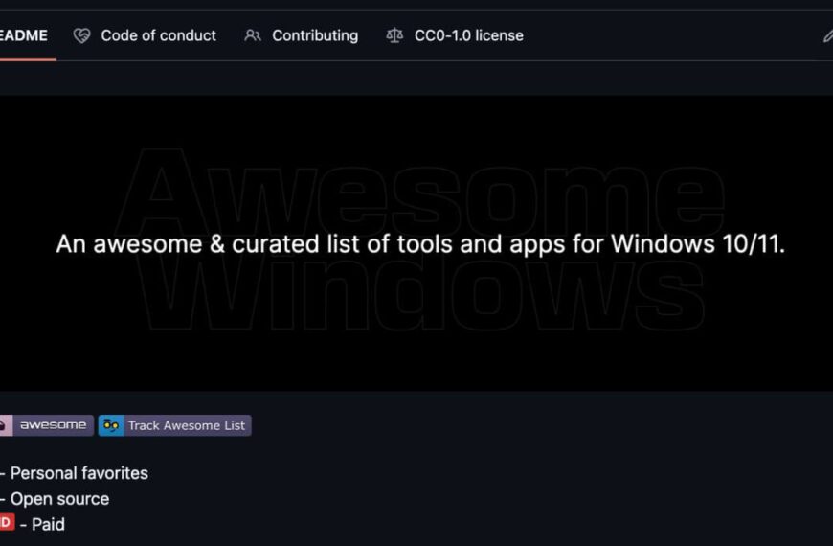Image resolution: width=833 pixels, height=546 pixels.
Task: Click the red Paid badge icon
Action: pyautogui.click(x=7, y=522)
